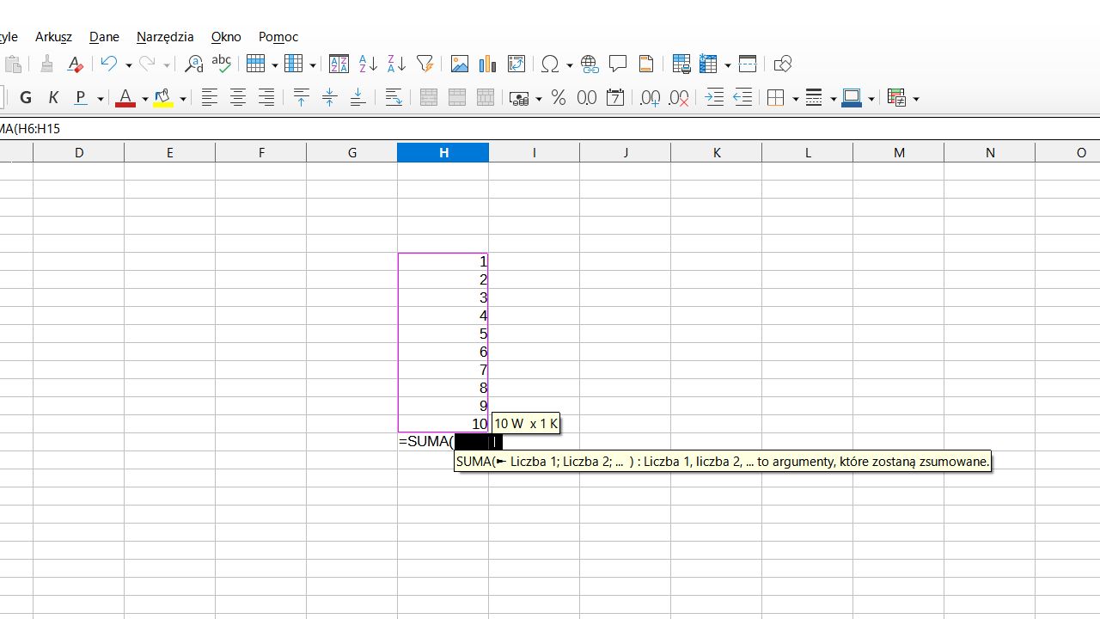Insert a hyperlink with the globe icon
This screenshot has height=619, width=1100.
pos(589,64)
